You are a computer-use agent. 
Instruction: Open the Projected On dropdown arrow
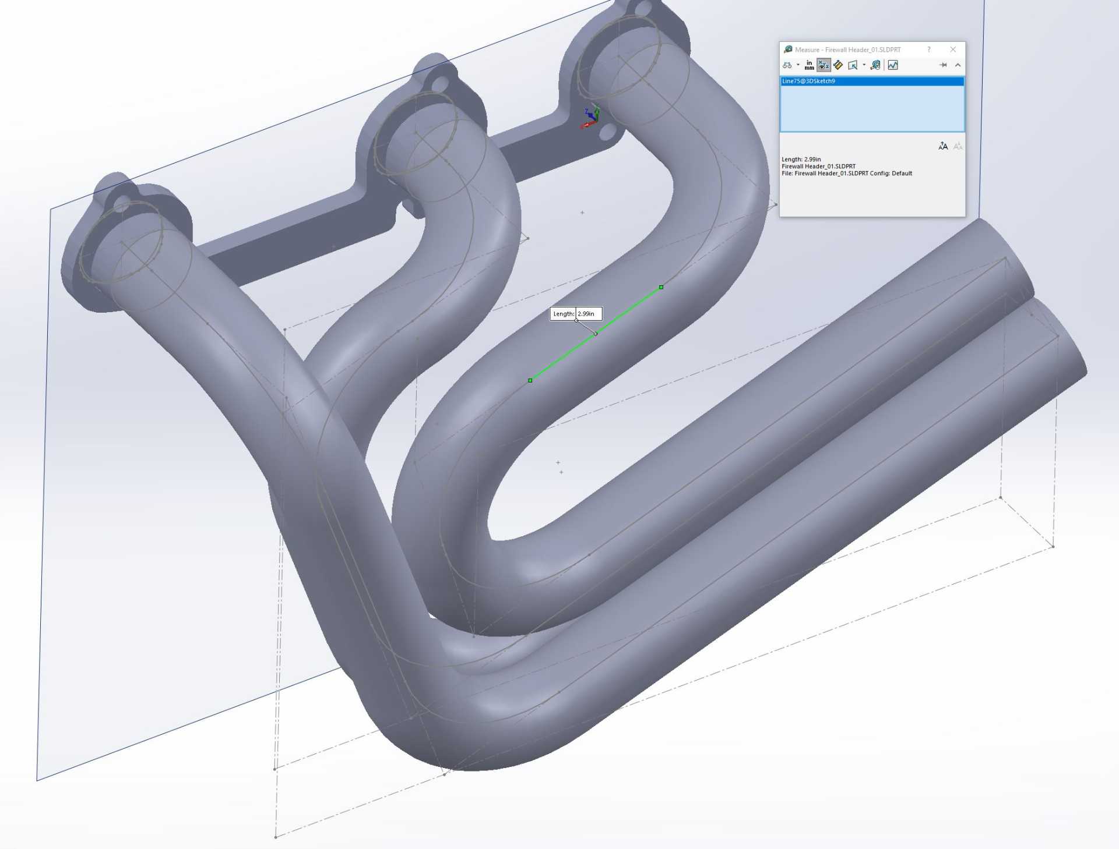864,65
